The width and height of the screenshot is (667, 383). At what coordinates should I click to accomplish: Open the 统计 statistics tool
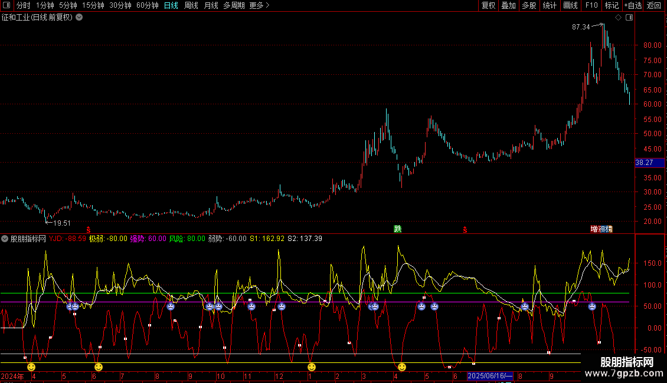click(549, 5)
